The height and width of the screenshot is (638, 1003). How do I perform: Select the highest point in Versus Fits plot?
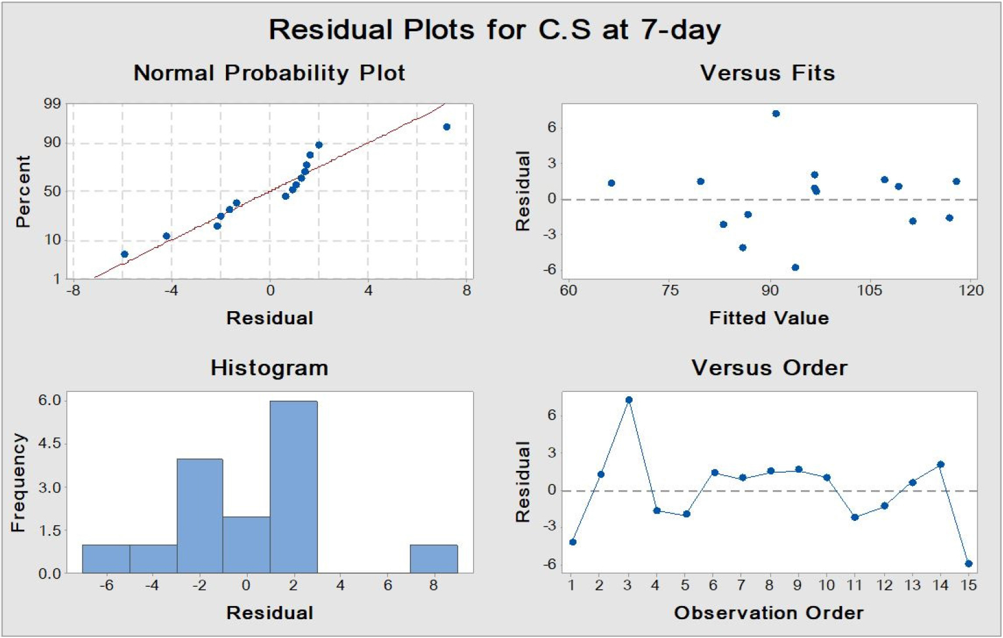click(776, 114)
